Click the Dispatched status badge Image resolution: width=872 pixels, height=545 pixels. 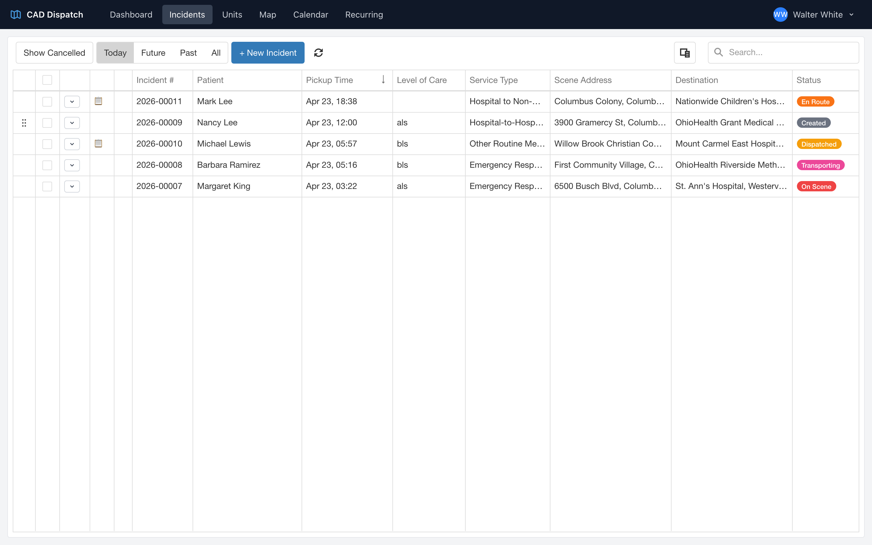(x=819, y=144)
